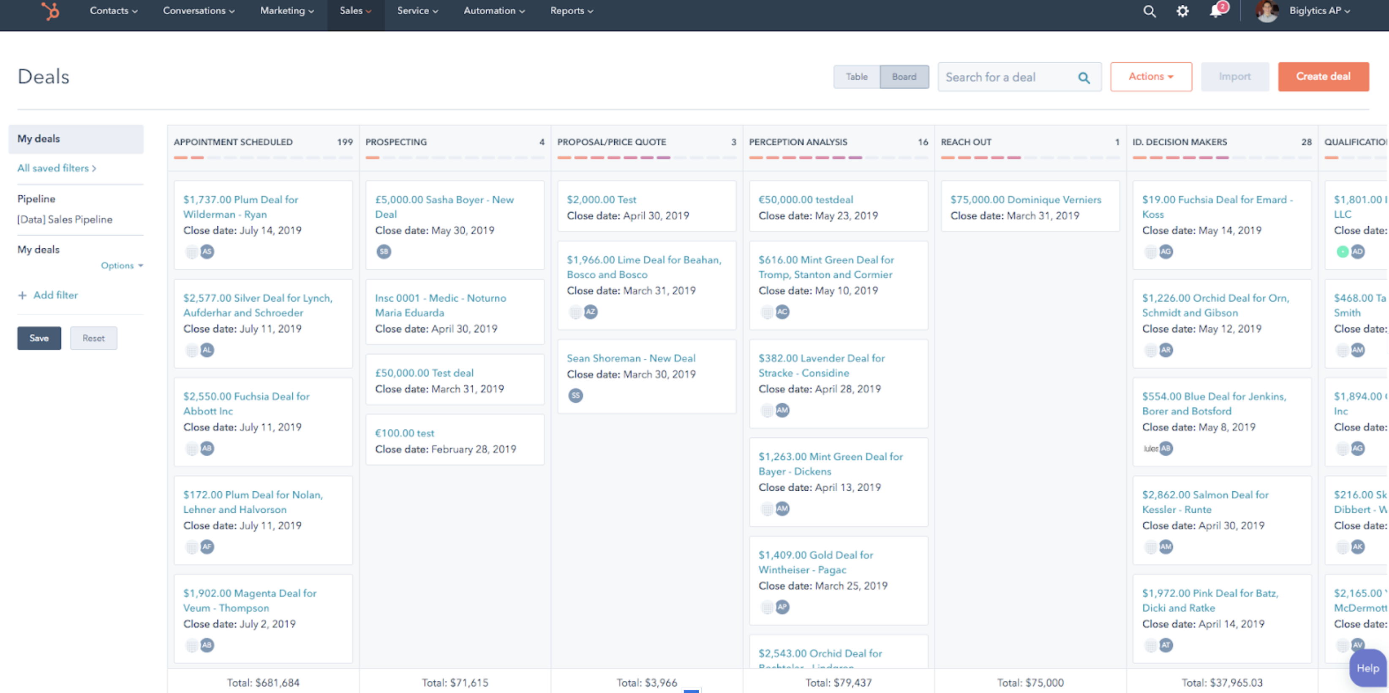Click the SB avatar on Sasha Boyer deal
This screenshot has width=1389, height=693.
coord(384,252)
